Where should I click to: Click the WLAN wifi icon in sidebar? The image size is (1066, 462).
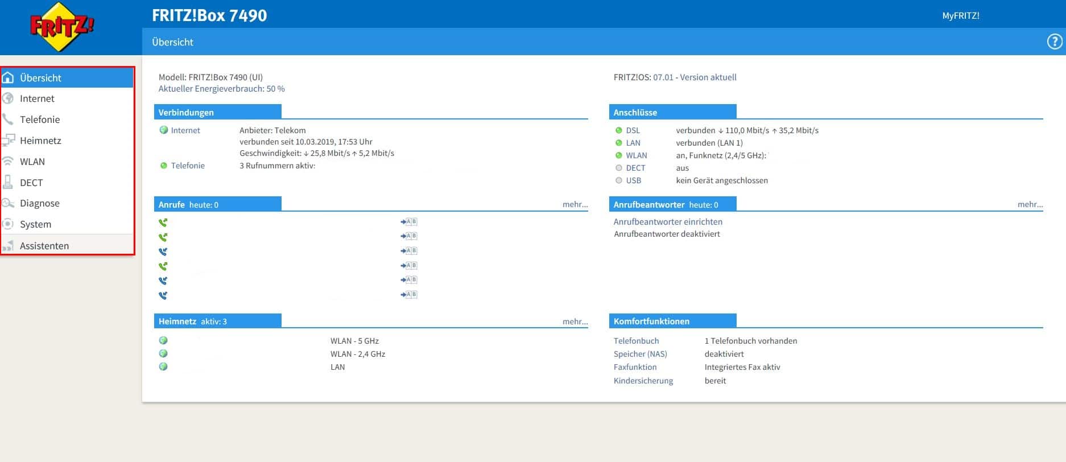tap(8, 162)
